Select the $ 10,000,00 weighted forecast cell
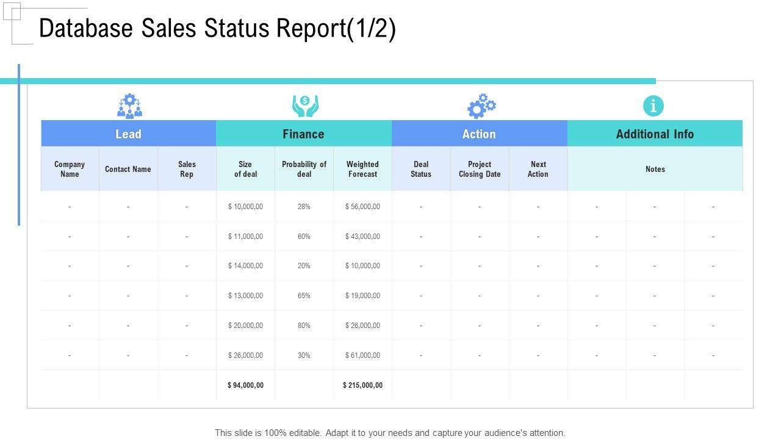781x439 pixels. [x=362, y=266]
